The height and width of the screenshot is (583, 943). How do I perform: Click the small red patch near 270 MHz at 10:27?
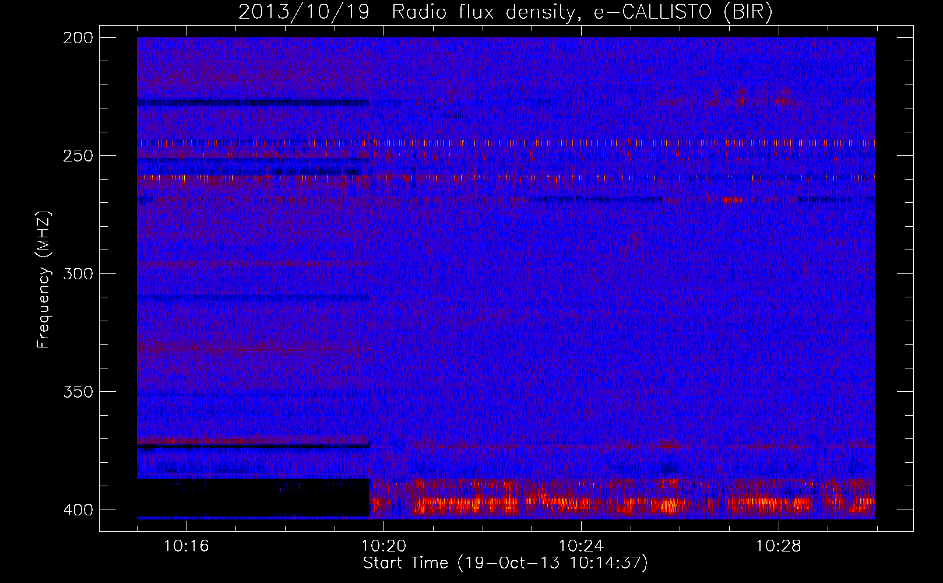(733, 200)
